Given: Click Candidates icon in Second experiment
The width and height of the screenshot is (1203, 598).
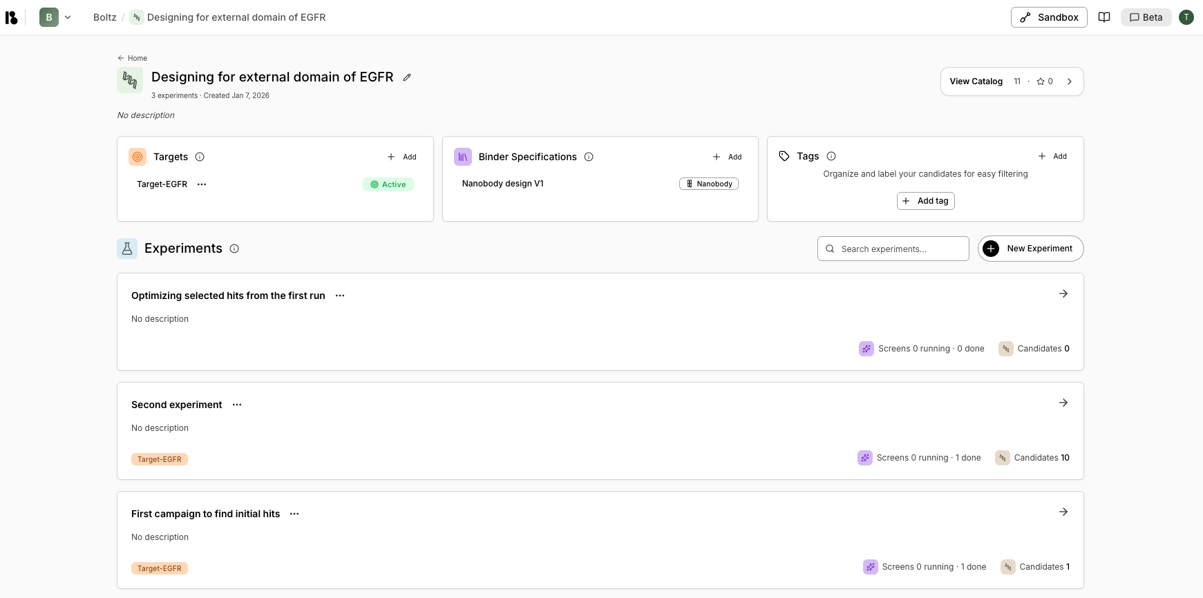Looking at the screenshot, I should click(x=1003, y=458).
